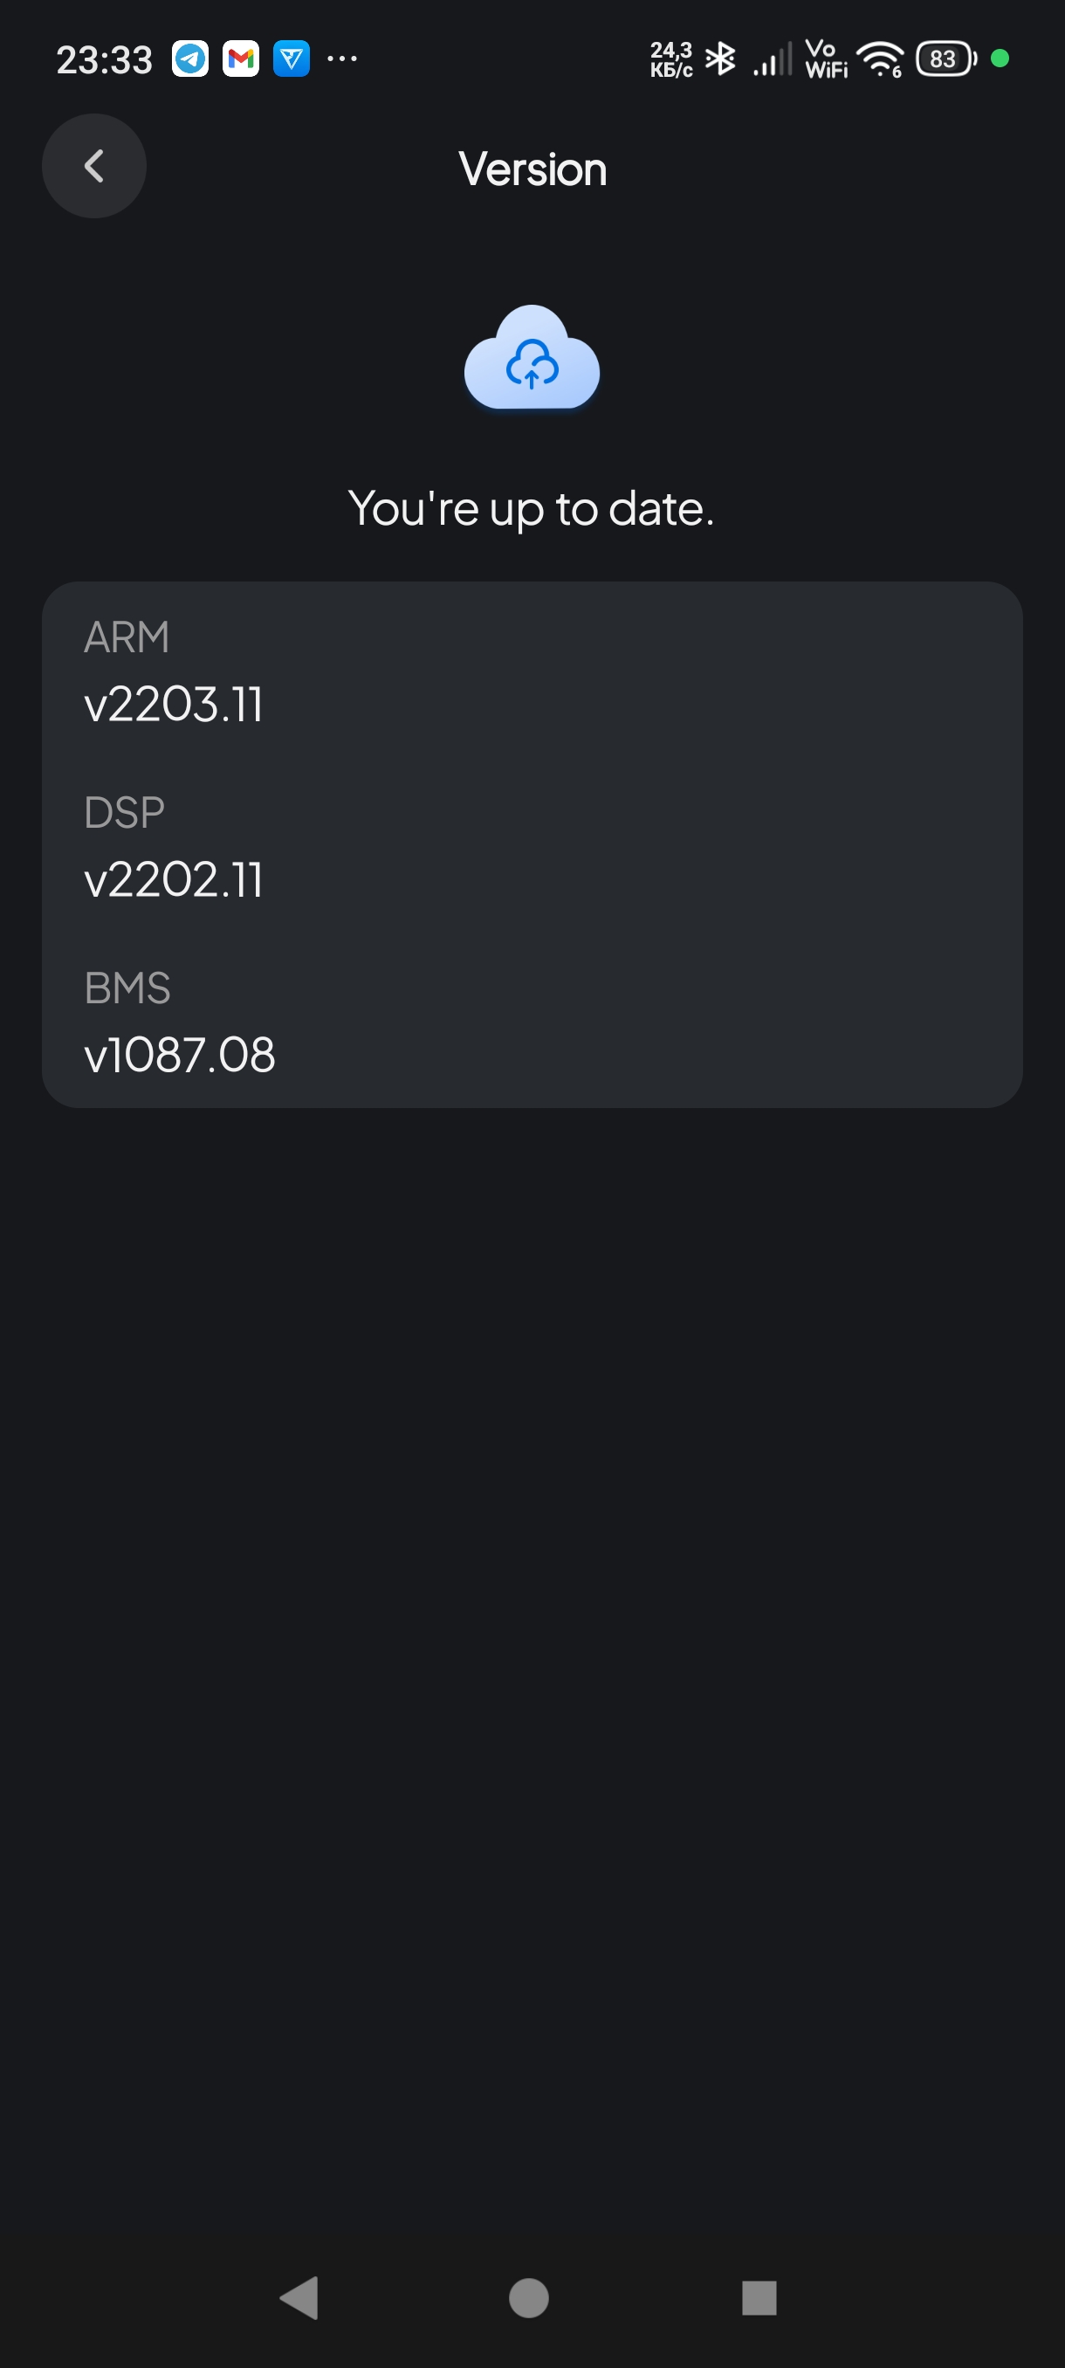Open the Telegram notification icon
The width and height of the screenshot is (1065, 2368).
[x=190, y=59]
